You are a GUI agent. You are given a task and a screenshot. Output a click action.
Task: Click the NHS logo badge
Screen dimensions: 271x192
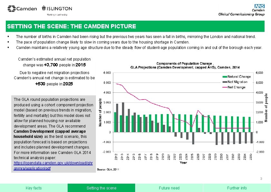(x=259, y=6)
